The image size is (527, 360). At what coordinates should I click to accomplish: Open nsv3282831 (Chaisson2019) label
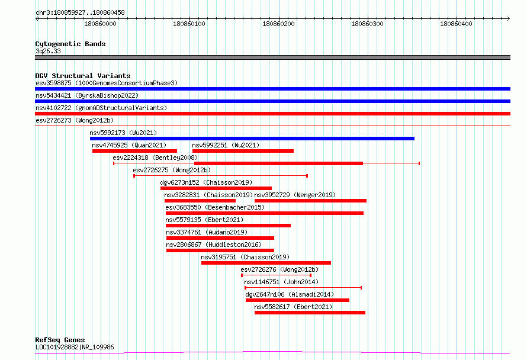pyautogui.click(x=208, y=195)
